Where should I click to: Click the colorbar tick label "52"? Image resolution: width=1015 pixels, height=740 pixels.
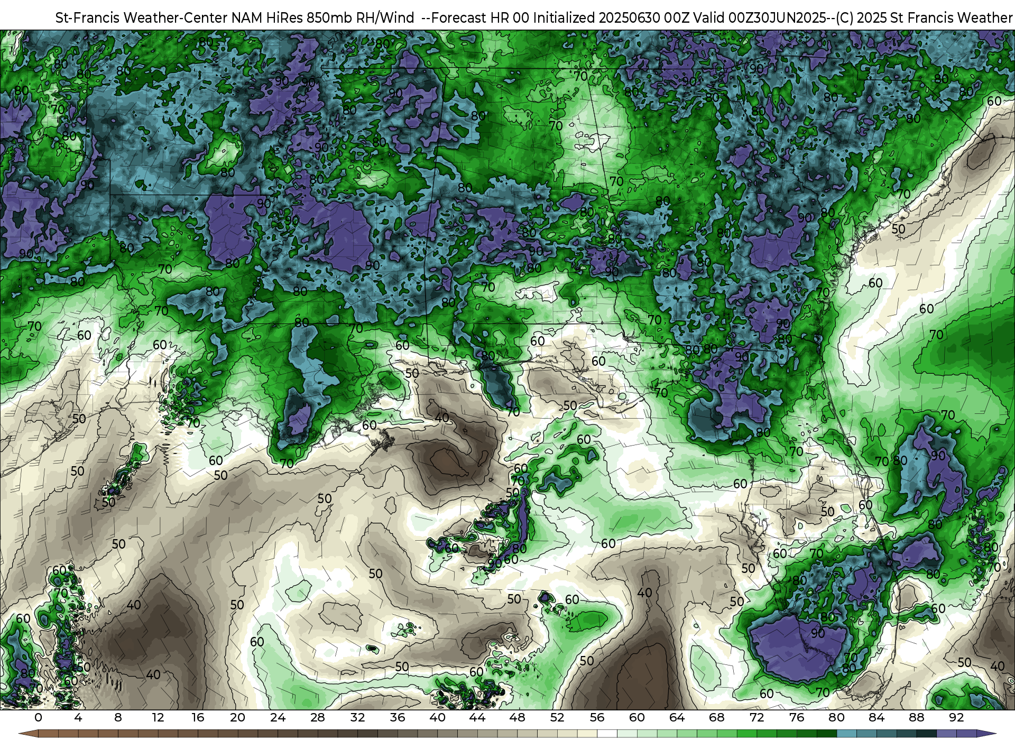tap(557, 718)
